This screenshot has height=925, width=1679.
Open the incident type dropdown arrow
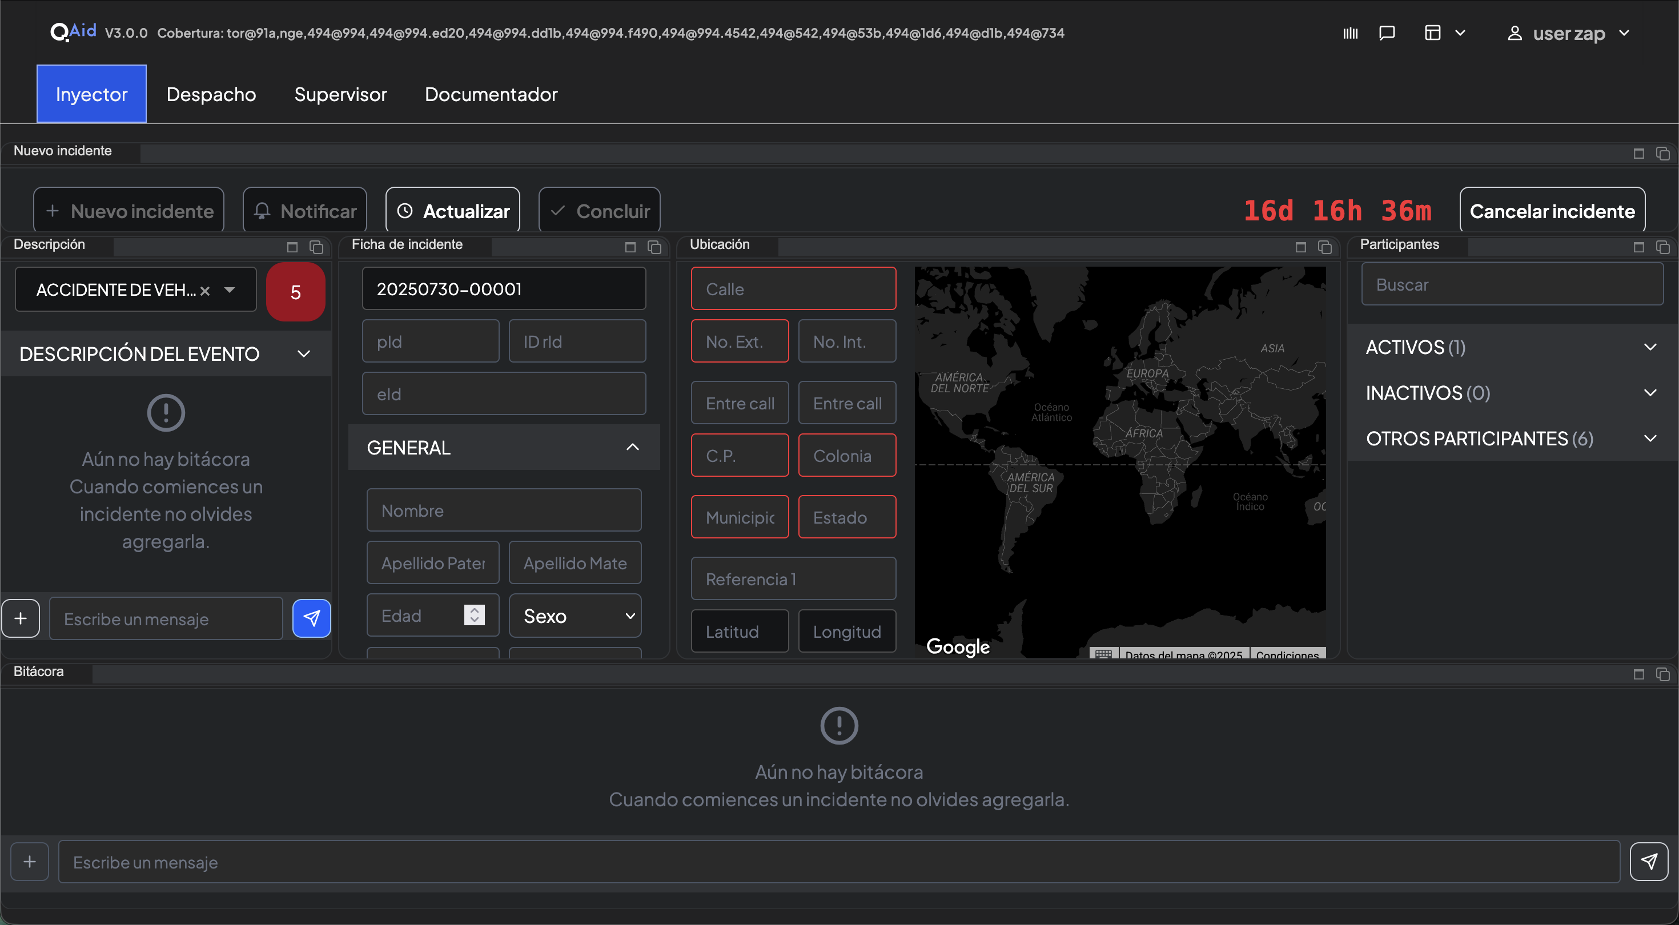pyautogui.click(x=230, y=290)
